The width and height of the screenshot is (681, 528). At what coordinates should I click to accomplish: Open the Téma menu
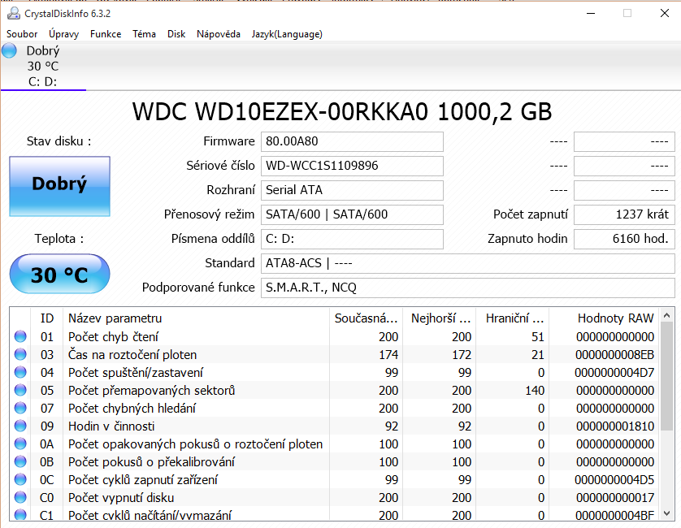coord(144,34)
